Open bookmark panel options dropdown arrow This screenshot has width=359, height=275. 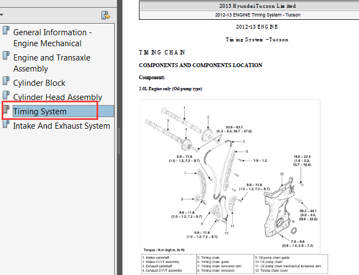(2, 15)
